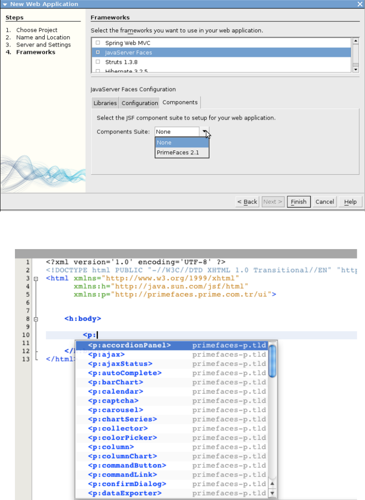Select p:barChart completion item
Viewport: 365px width, 500px height.
(172, 382)
